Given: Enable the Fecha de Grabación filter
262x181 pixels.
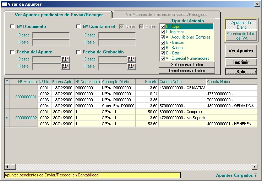Looking at the screenshot, I should (78, 52).
